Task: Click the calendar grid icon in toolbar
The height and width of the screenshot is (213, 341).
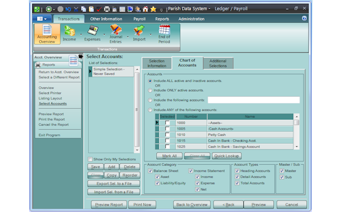Action: 122,9
